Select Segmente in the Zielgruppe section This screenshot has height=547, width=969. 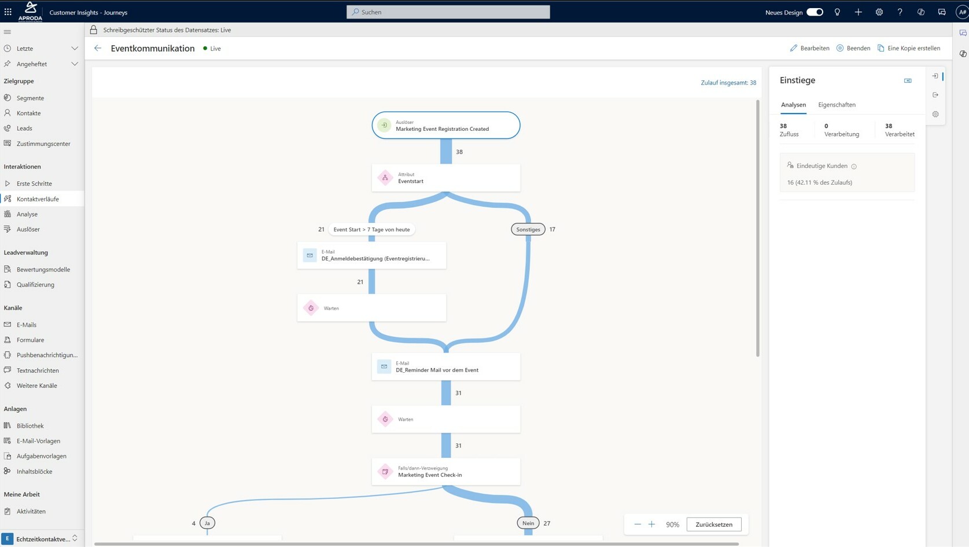point(30,98)
